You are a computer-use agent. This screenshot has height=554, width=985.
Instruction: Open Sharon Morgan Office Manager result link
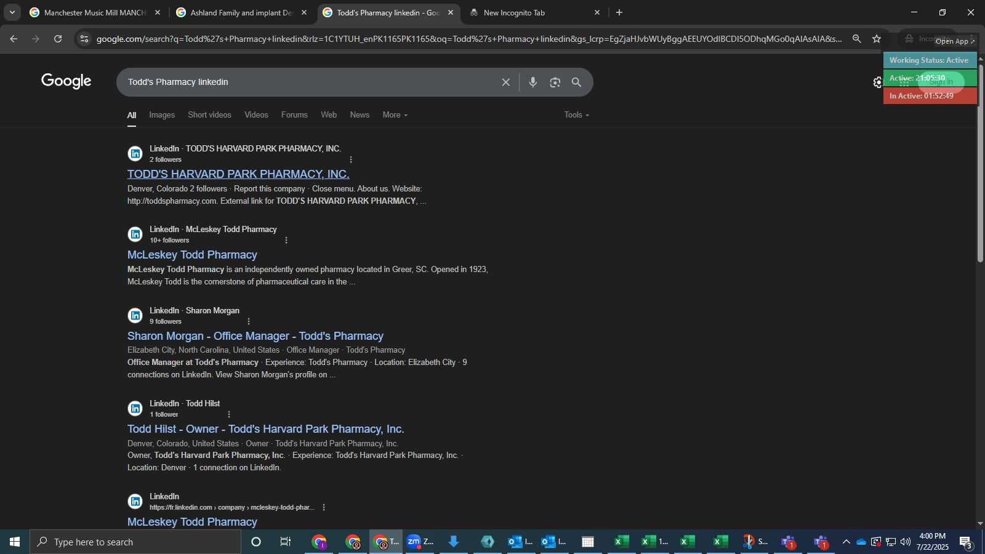pyautogui.click(x=255, y=336)
